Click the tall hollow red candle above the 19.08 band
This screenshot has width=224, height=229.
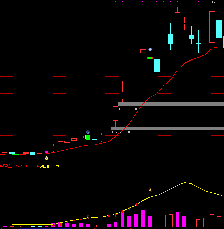(x=136, y=68)
